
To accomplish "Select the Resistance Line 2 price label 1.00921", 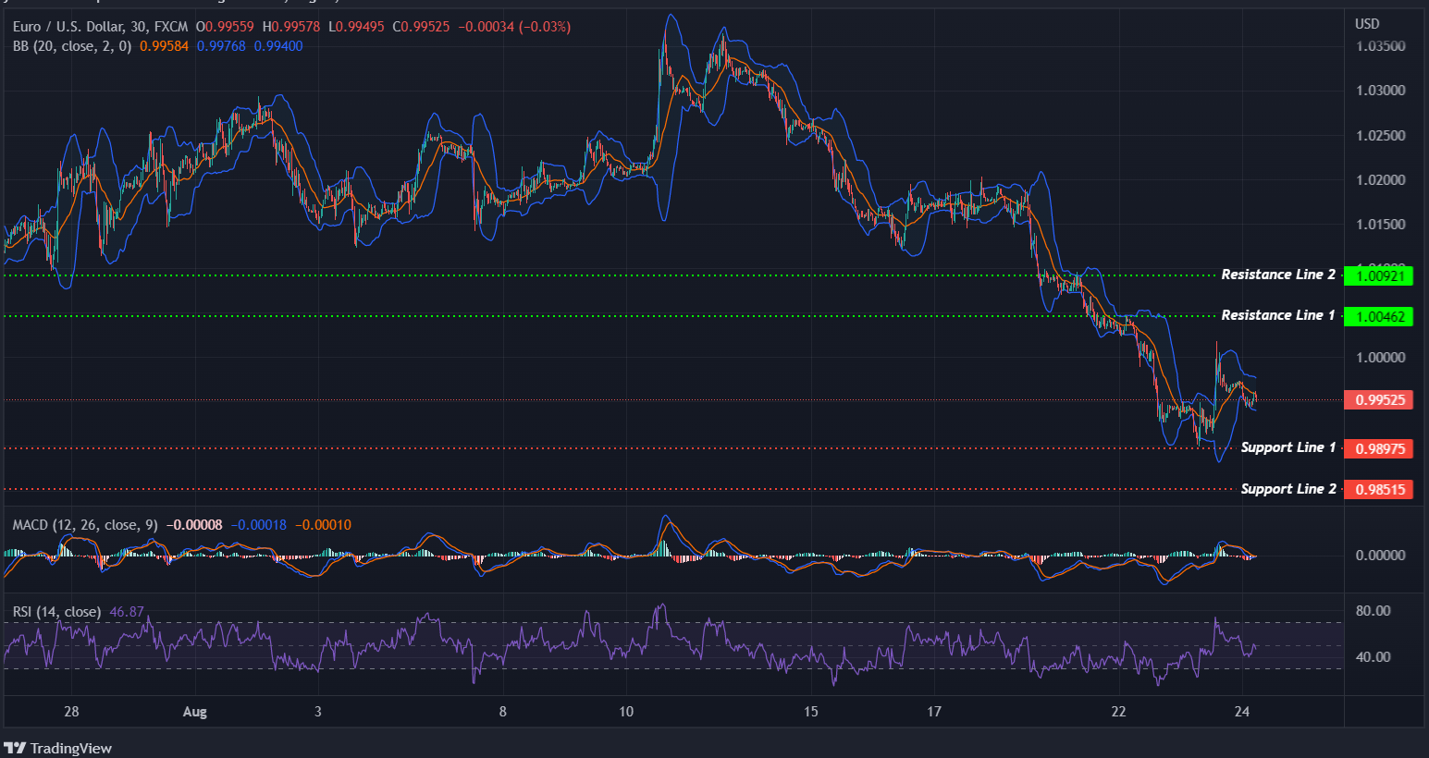I will (1379, 275).
